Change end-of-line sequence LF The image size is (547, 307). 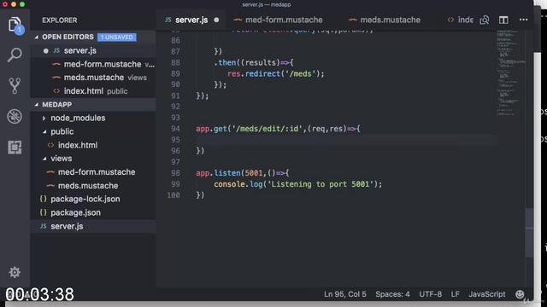[455, 294]
